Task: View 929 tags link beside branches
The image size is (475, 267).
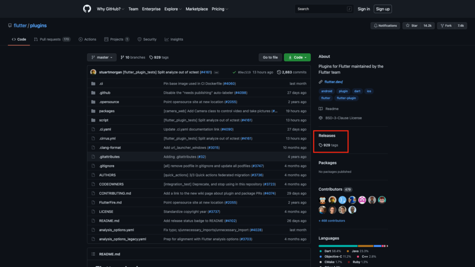Action: (x=159, y=57)
